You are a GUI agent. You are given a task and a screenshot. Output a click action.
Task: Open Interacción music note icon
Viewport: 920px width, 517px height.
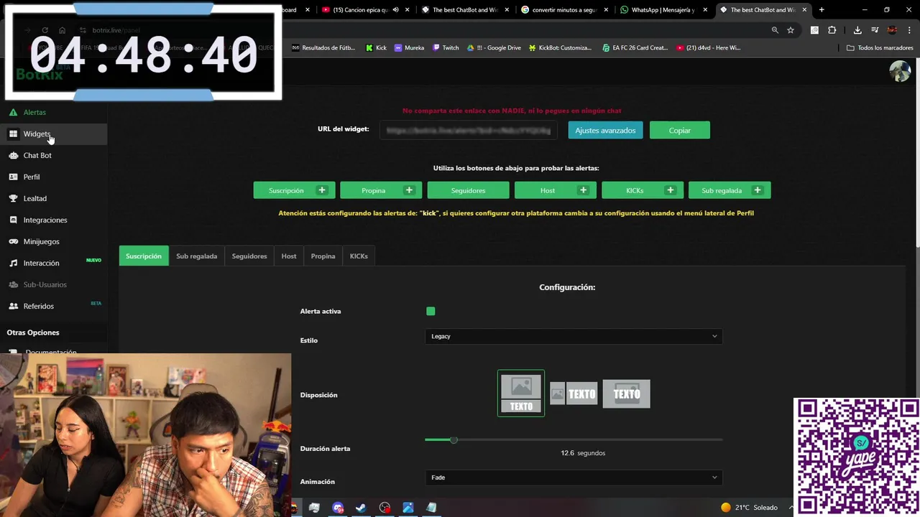13,263
